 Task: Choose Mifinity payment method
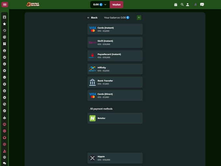click(x=115, y=69)
